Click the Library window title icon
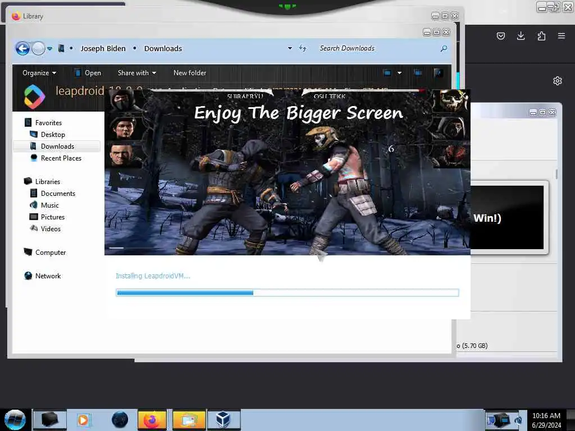 16,16
